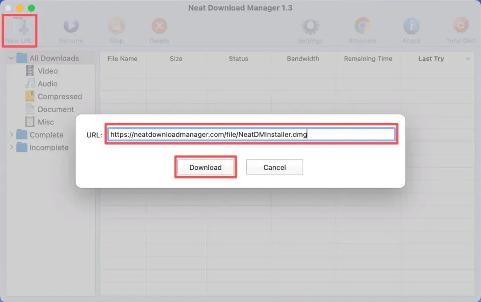Viewport: 481px width, 302px height.
Task: Expand the Complete folder chevron
Action: coord(11,134)
